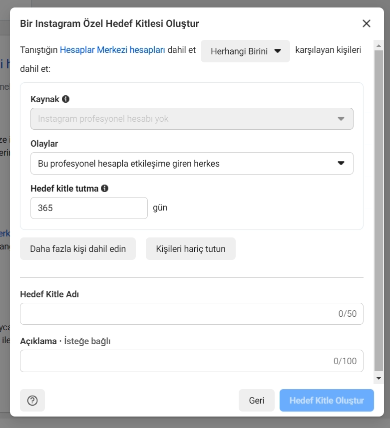Focus the Hedef Kitle Adı field
390x428 pixels.
192,314
